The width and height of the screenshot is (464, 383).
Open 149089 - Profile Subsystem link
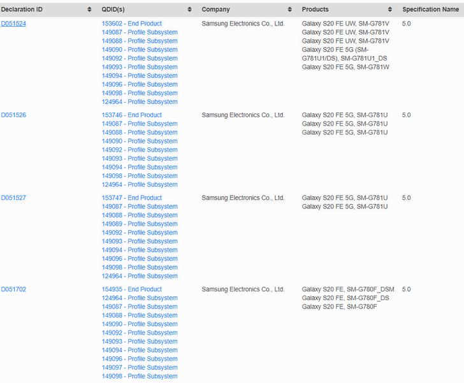[140, 224]
